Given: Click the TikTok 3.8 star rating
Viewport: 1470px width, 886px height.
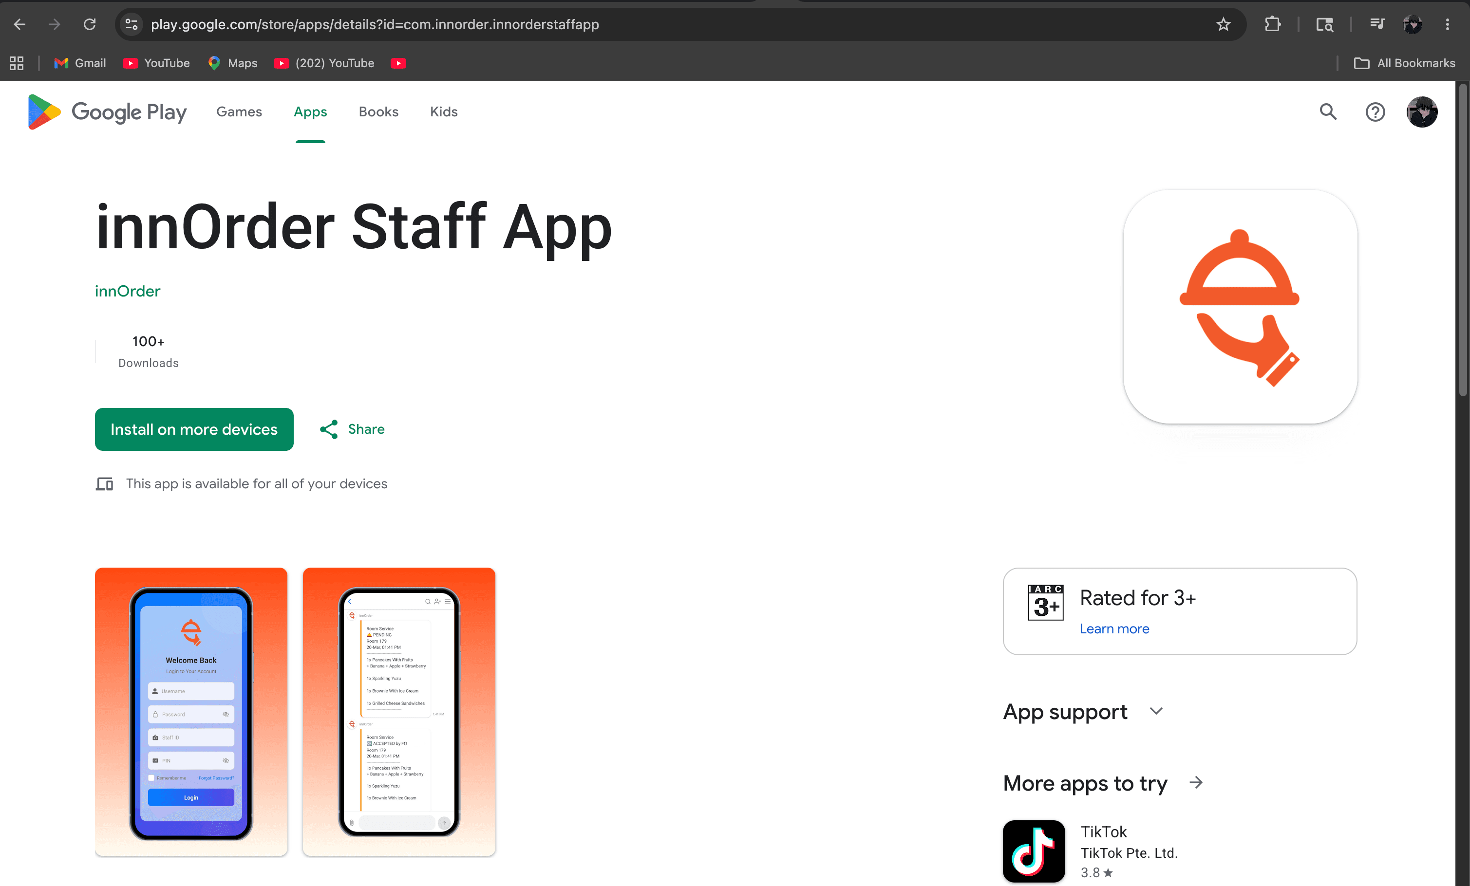Looking at the screenshot, I should 1096,872.
